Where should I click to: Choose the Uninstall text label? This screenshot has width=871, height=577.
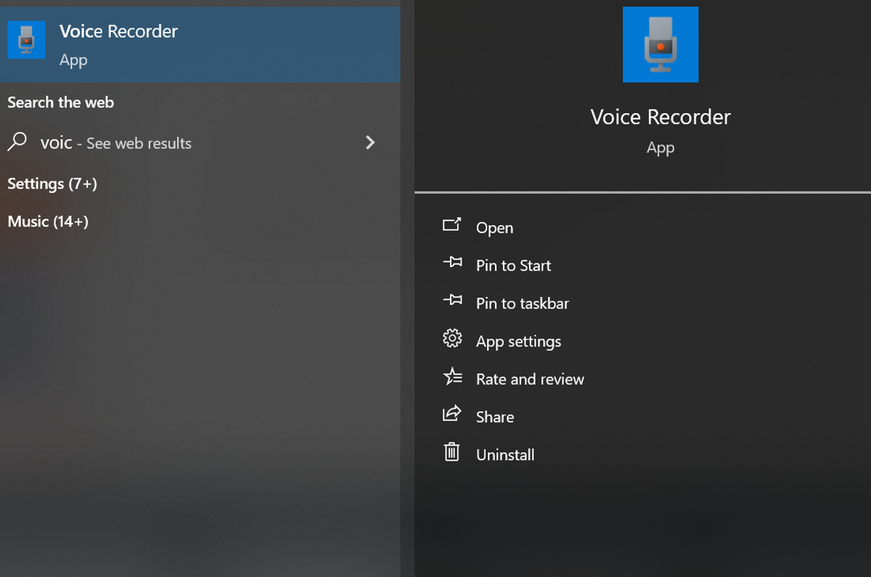coord(505,455)
